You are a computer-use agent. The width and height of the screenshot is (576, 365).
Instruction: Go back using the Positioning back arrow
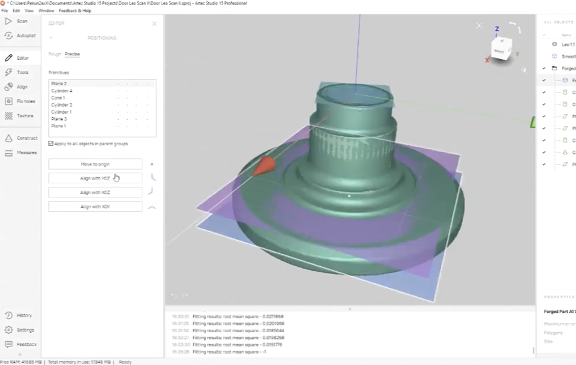click(x=51, y=38)
